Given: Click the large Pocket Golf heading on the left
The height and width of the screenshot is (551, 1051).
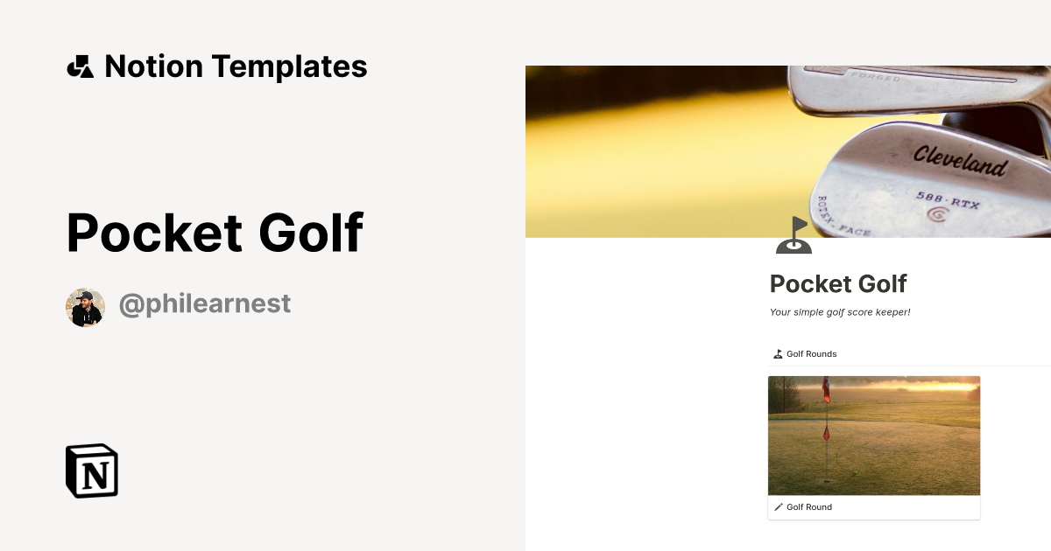Looking at the screenshot, I should (214, 232).
